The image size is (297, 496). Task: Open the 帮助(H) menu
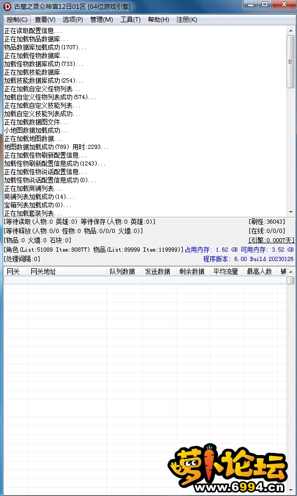pyautogui.click(x=159, y=20)
